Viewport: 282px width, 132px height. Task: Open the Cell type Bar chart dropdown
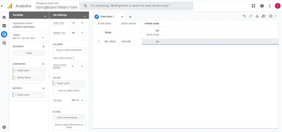coord(78,100)
